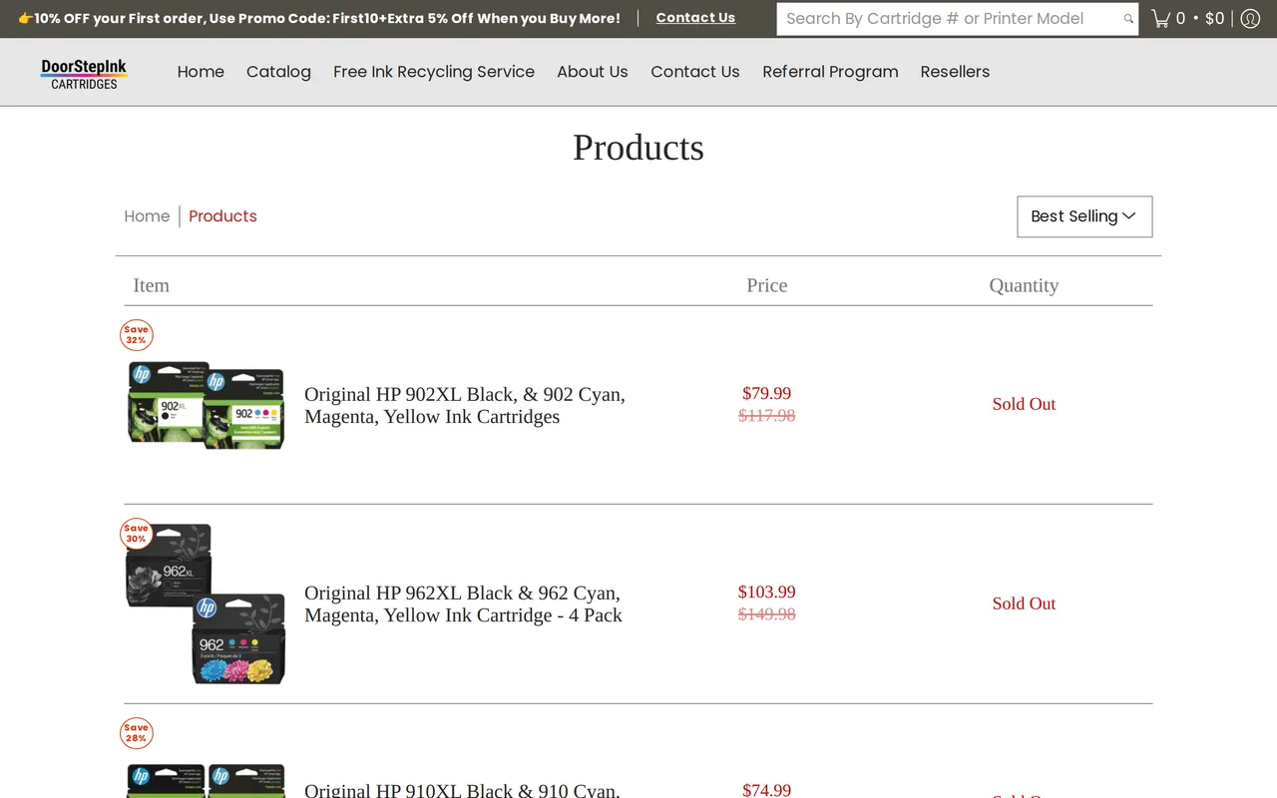Click the struck-through $117.98 price
The width and height of the screenshot is (1277, 798).
[767, 416]
